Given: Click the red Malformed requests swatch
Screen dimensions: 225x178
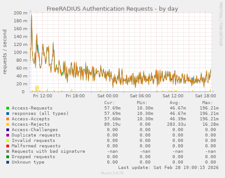Looking at the screenshot, I should [8, 146].
